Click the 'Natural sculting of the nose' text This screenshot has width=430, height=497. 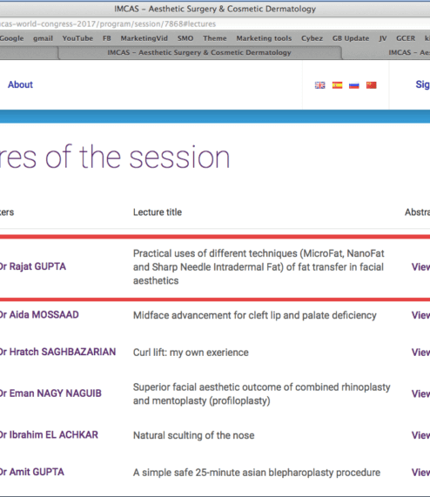(193, 435)
